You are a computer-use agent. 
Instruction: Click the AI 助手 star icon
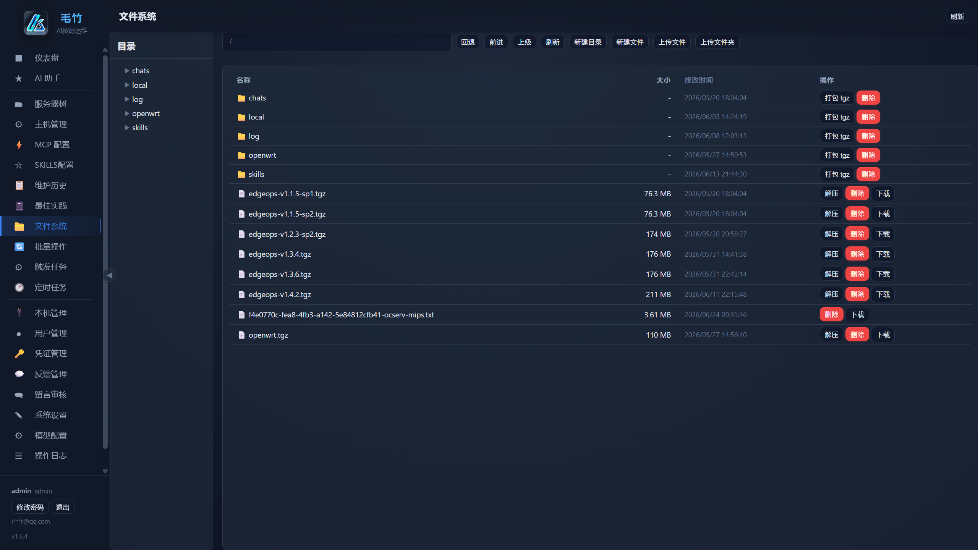point(19,78)
